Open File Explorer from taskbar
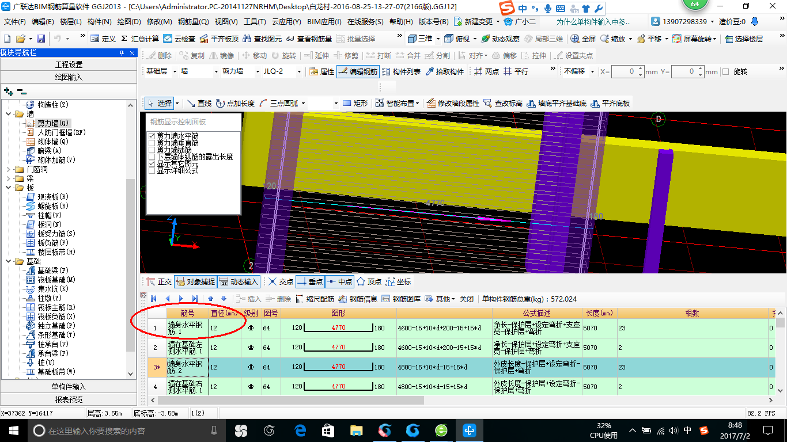The width and height of the screenshot is (787, 442). coord(356,430)
